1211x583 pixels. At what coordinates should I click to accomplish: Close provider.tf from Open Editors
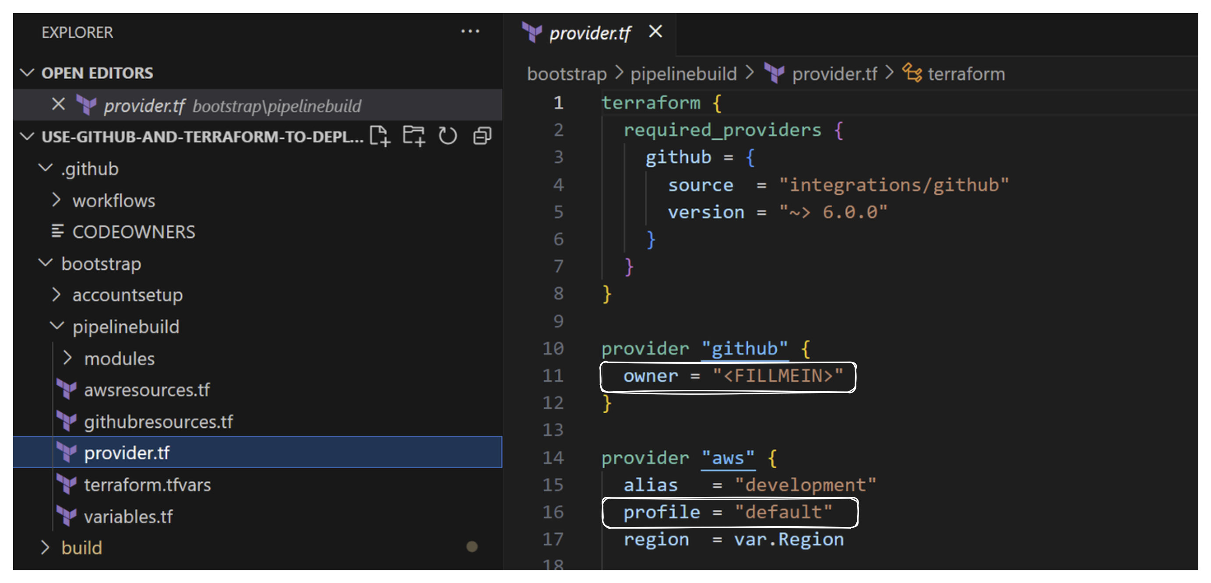pyautogui.click(x=58, y=105)
